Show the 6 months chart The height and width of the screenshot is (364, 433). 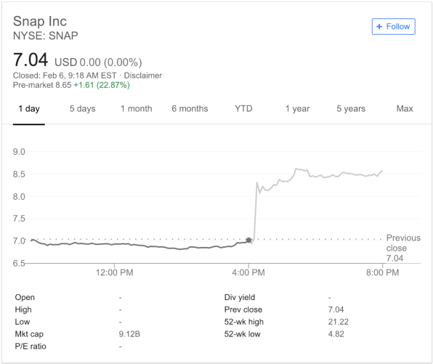[190, 108]
